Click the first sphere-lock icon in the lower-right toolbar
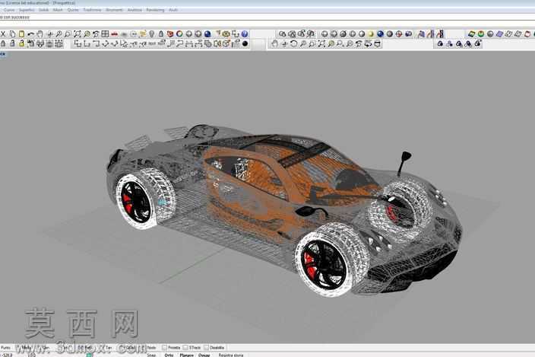Screen dimensions: 535x357 (440, 43)
